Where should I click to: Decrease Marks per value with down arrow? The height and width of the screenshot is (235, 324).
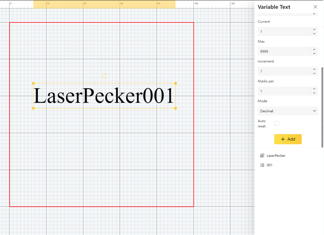click(x=314, y=93)
